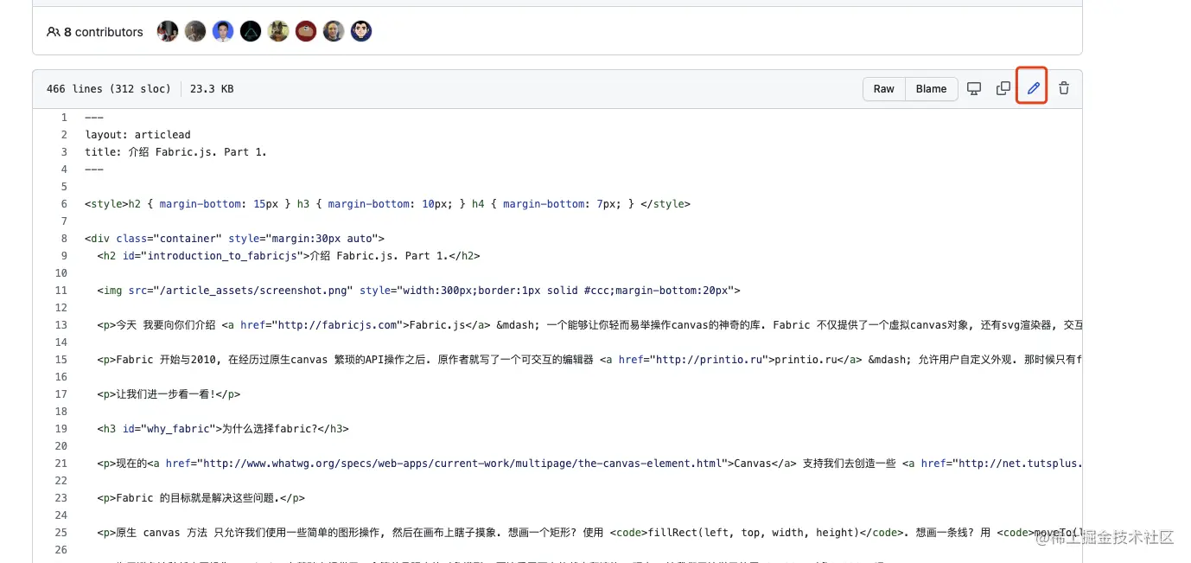Click the 'Fabric 的目标就是解决这些问题' line
This screenshot has height=563, width=1191.
(x=201, y=498)
